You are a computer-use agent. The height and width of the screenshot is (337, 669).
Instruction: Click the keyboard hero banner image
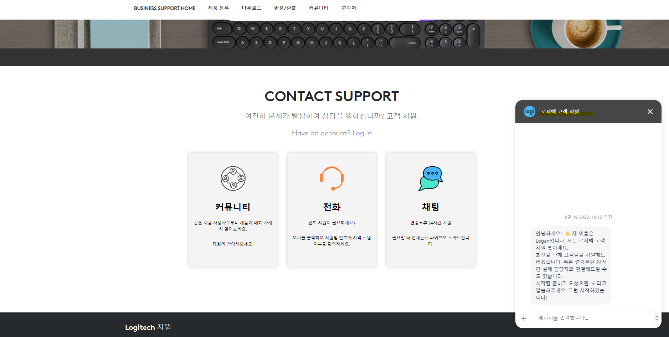coord(334,34)
